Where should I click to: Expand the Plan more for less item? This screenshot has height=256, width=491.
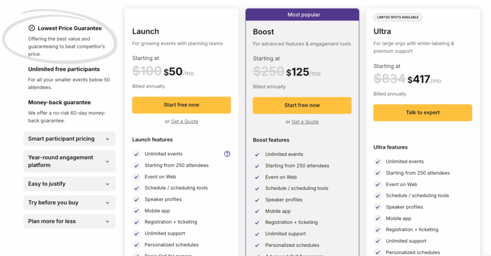point(70,221)
